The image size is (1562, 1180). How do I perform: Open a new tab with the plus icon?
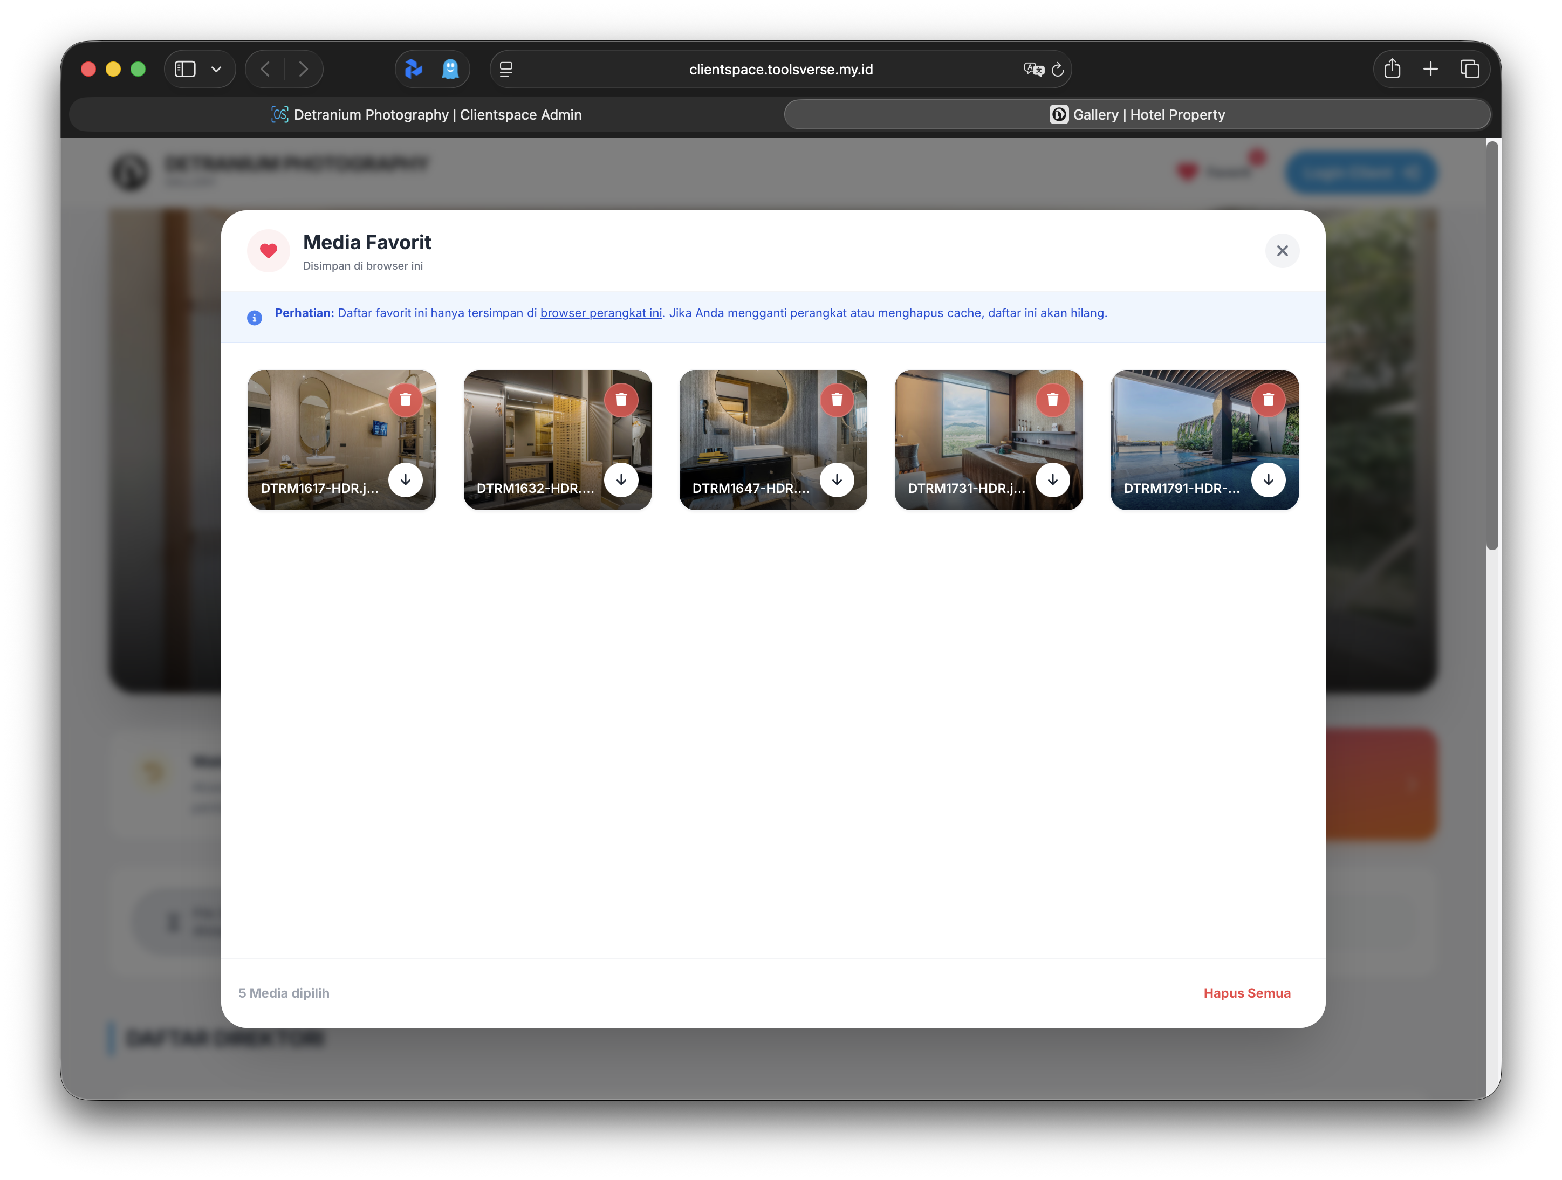coord(1430,68)
